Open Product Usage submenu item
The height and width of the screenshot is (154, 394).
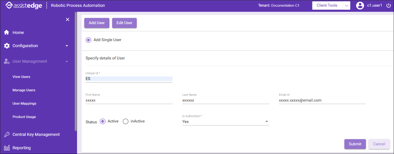(24, 117)
